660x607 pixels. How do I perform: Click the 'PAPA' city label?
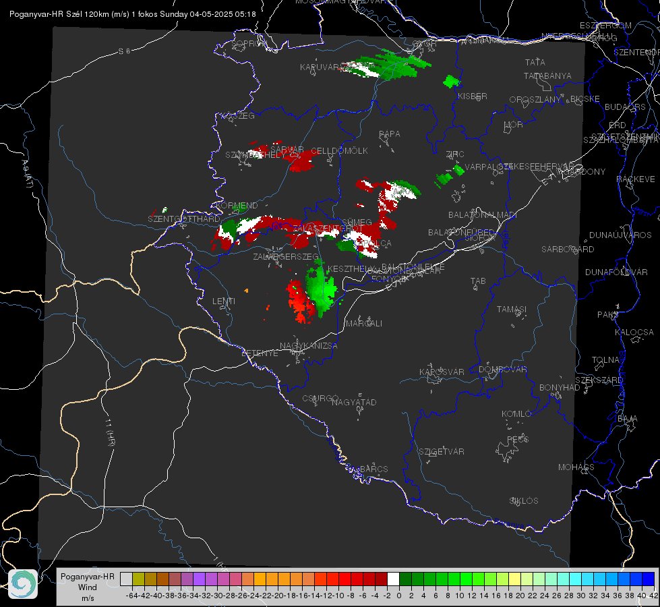click(x=390, y=134)
